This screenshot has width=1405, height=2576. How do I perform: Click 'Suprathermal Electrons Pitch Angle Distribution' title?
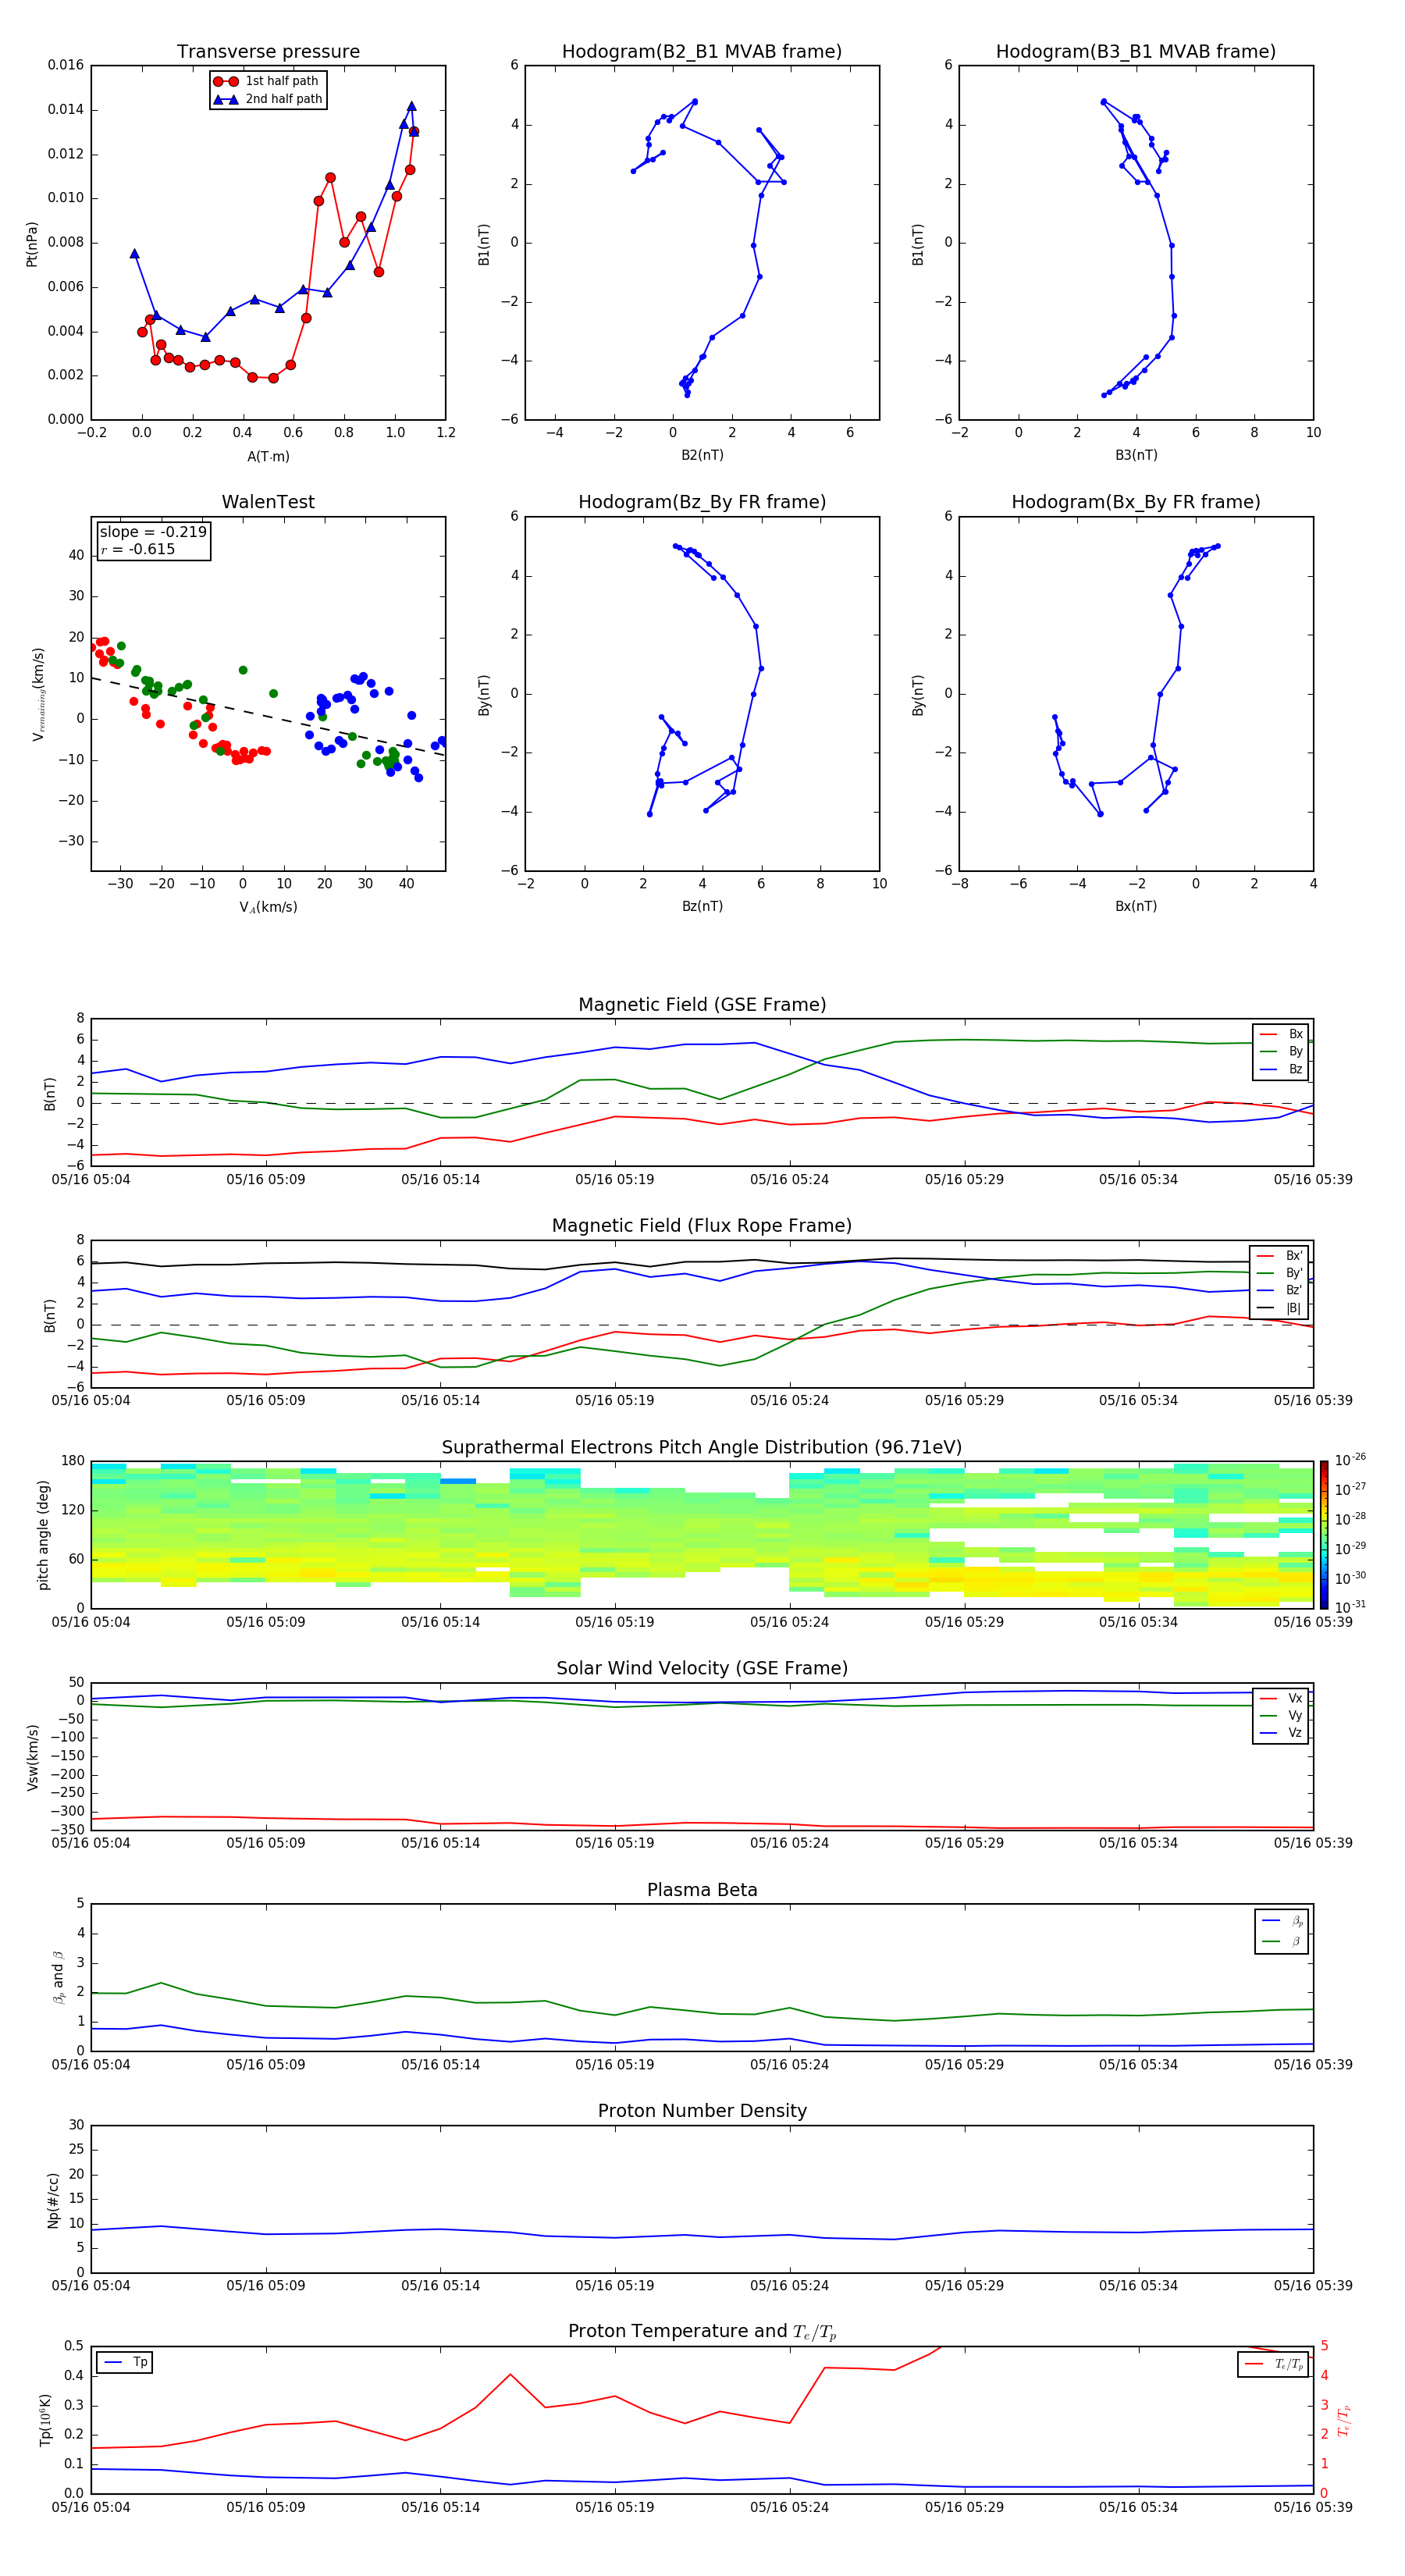702,1447
